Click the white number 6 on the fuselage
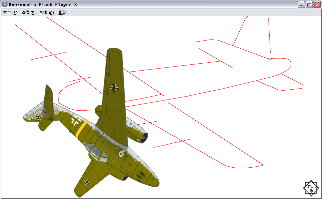 123,153
